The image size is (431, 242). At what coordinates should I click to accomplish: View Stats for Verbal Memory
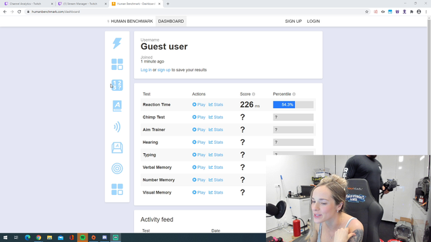point(215,167)
